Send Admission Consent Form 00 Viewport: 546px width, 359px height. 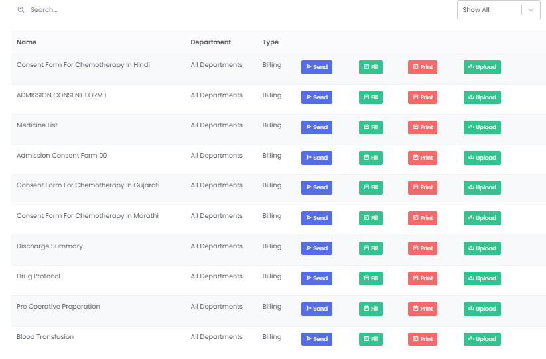(x=316, y=158)
